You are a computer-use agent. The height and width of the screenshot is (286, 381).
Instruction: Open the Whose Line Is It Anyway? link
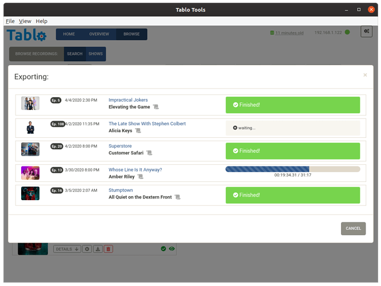[x=135, y=170]
